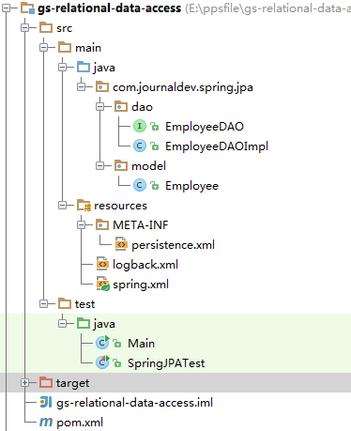Select the com.journaldev.spring.jpa package label
The height and width of the screenshot is (431, 351).
pyautogui.click(x=183, y=87)
